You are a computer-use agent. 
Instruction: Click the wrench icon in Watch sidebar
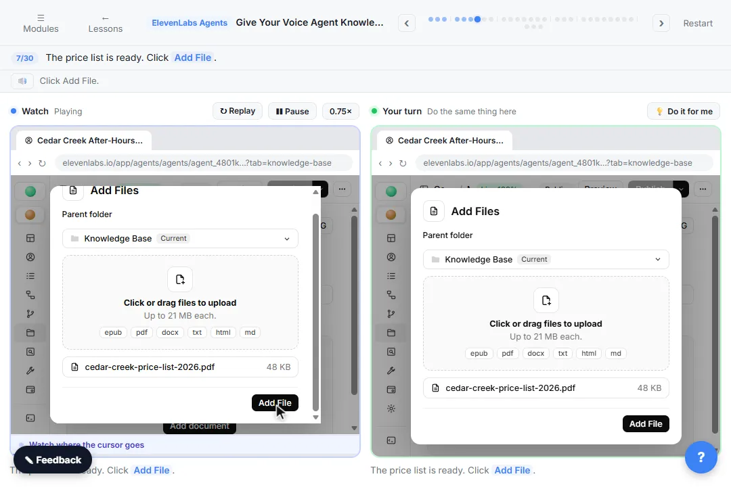[30, 371]
